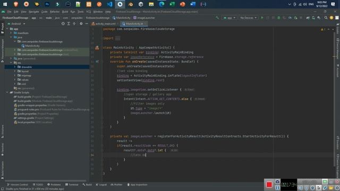This screenshot has height=191, width=340.
Task: Open Brave browser from the taskbar
Action: tap(15, 4)
